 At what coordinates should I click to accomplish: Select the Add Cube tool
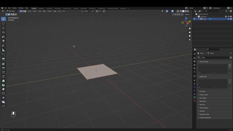click(3, 55)
